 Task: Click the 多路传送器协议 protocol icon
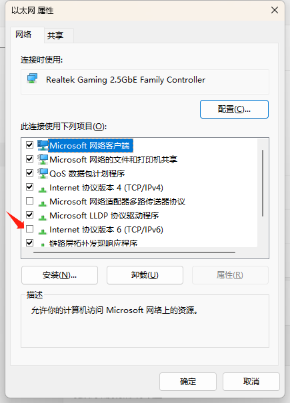click(x=43, y=203)
